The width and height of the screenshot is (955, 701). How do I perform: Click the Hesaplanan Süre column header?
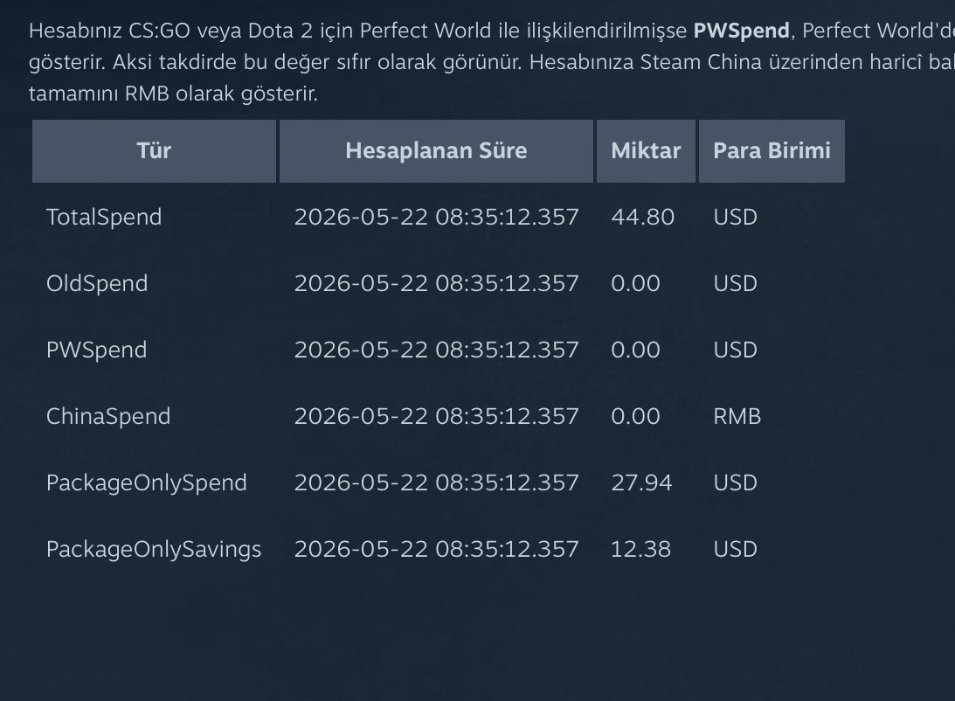coord(436,151)
